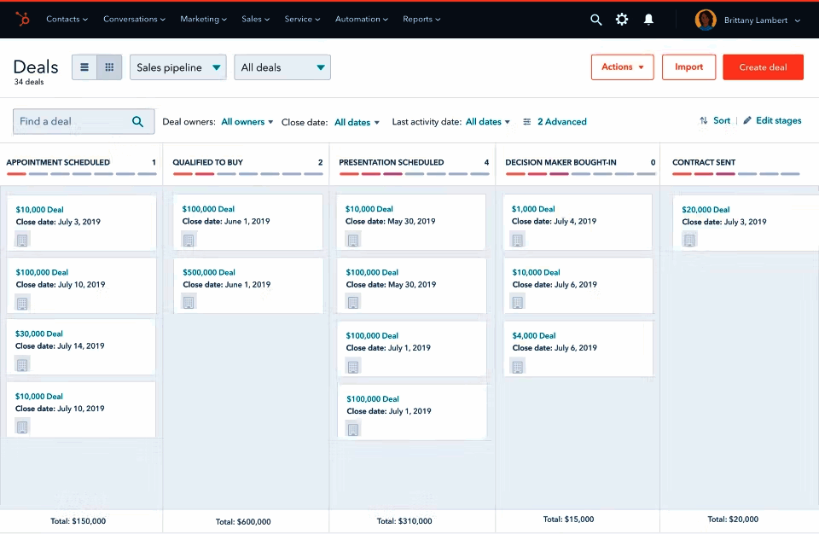The width and height of the screenshot is (819, 534).
Task: Click the Total: $15,000 footer text
Action: pos(568,519)
